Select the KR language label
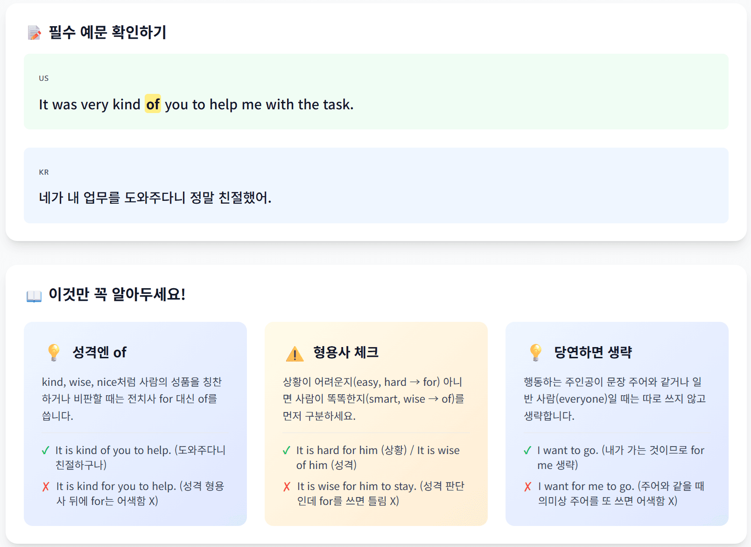 [43, 172]
